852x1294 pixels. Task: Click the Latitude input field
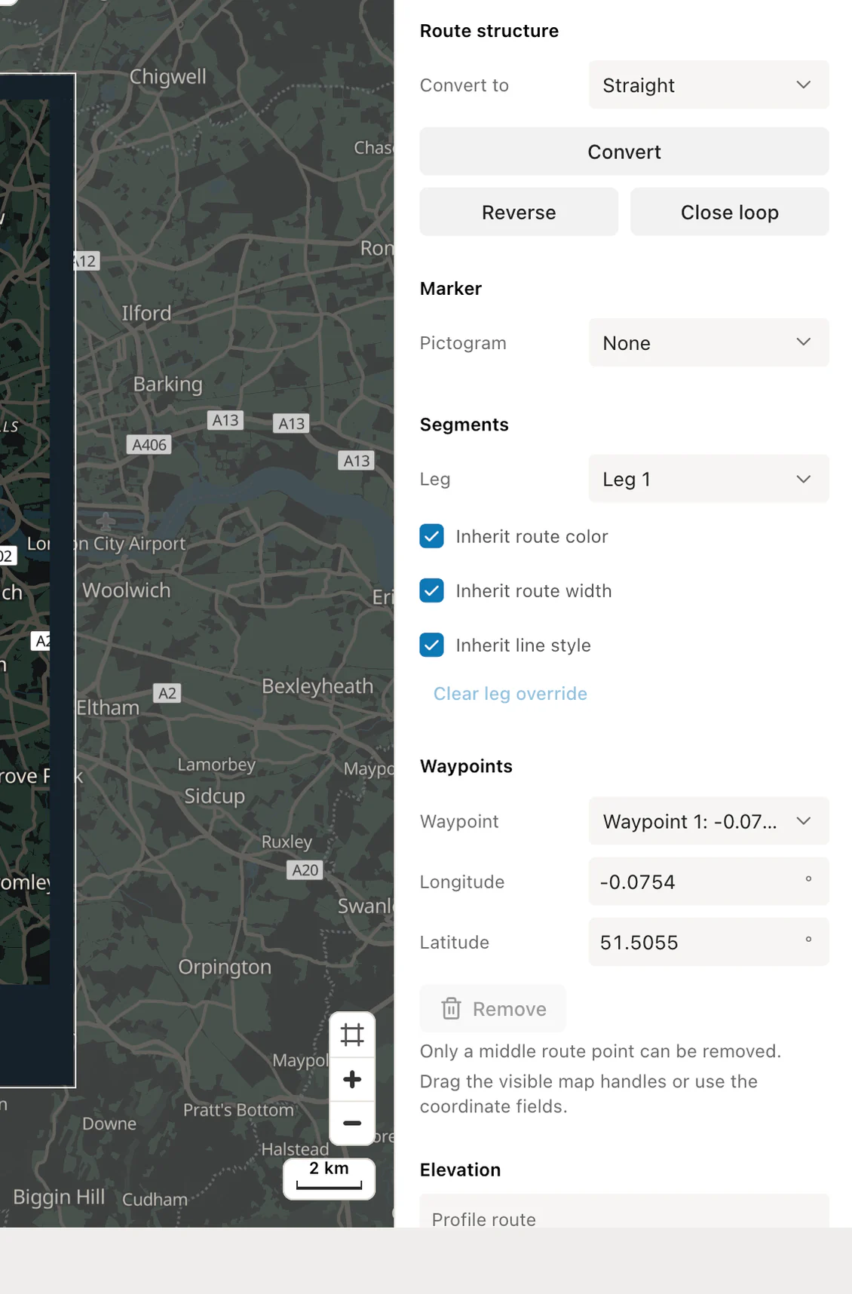pyautogui.click(x=709, y=942)
